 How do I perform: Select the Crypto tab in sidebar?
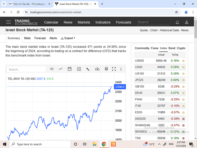[x=181, y=48]
